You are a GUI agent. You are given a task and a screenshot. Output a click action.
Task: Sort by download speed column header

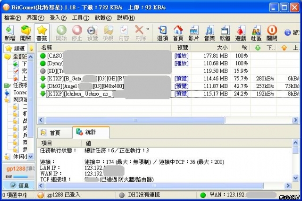tap(263, 48)
